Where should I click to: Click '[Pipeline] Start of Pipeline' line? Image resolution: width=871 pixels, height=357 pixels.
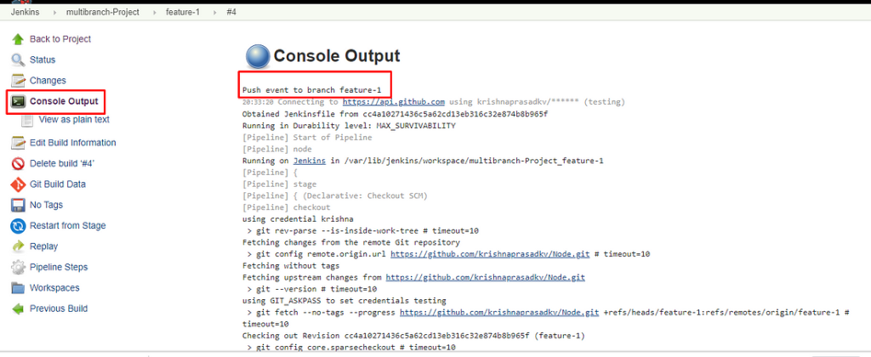[x=306, y=138]
